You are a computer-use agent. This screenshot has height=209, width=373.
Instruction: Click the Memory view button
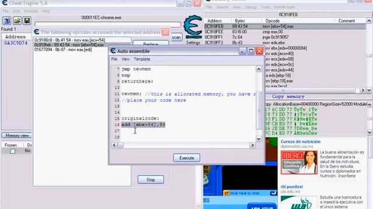click(17, 135)
